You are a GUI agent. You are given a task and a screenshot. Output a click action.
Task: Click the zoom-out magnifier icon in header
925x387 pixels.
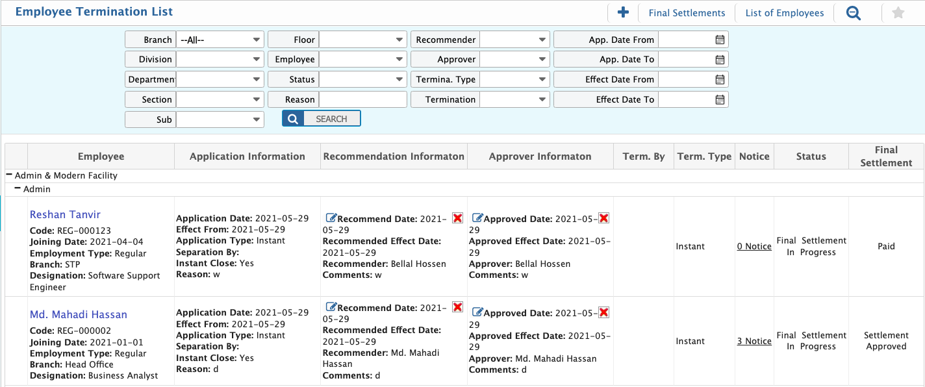pos(854,13)
